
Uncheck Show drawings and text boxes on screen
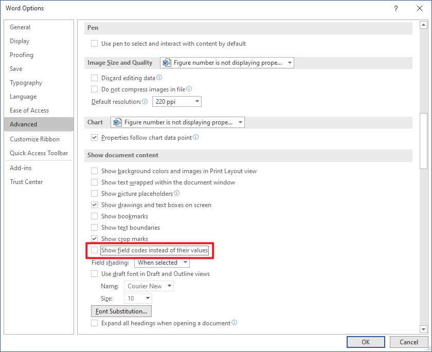click(x=94, y=205)
